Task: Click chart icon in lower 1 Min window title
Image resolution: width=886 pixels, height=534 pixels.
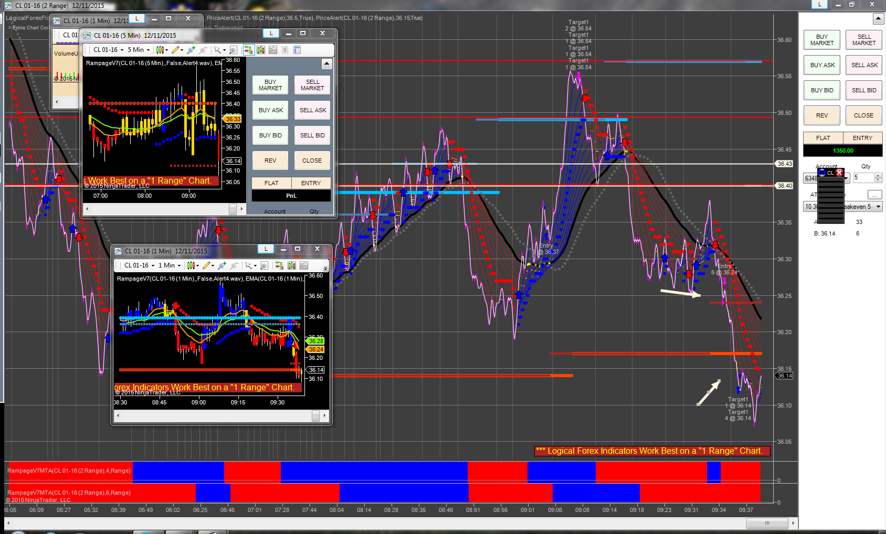Action: (x=118, y=251)
